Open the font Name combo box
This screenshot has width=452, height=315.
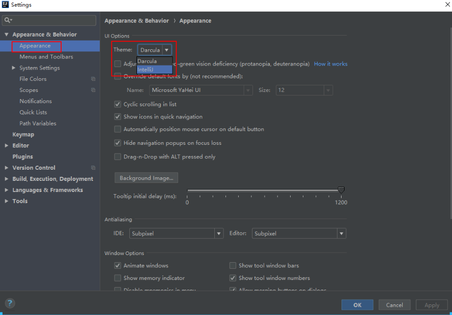pyautogui.click(x=201, y=90)
